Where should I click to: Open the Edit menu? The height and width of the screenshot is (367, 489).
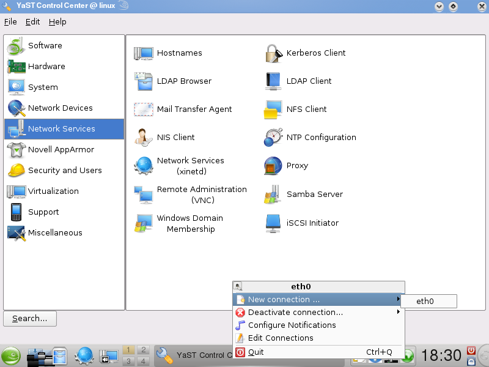tap(32, 22)
